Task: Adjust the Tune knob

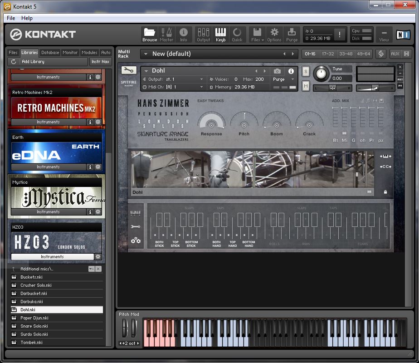Action: [321, 74]
